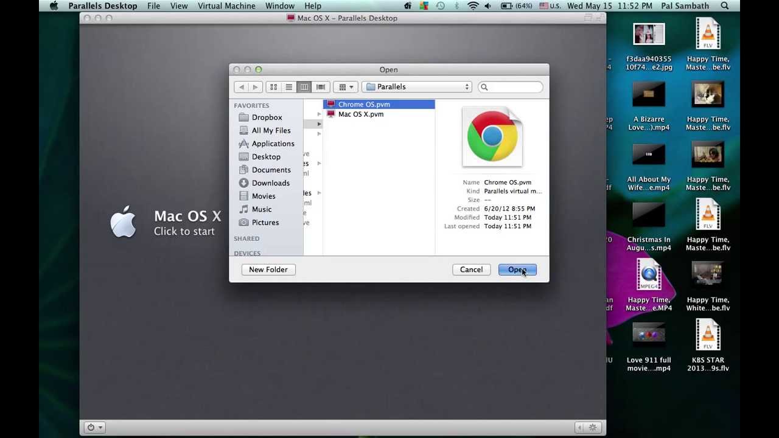The image size is (779, 438).
Task: Switch Open dialog to column view
Action: (x=304, y=87)
